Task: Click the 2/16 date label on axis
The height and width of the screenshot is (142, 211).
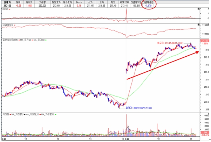Action: pyautogui.click(x=3, y=139)
